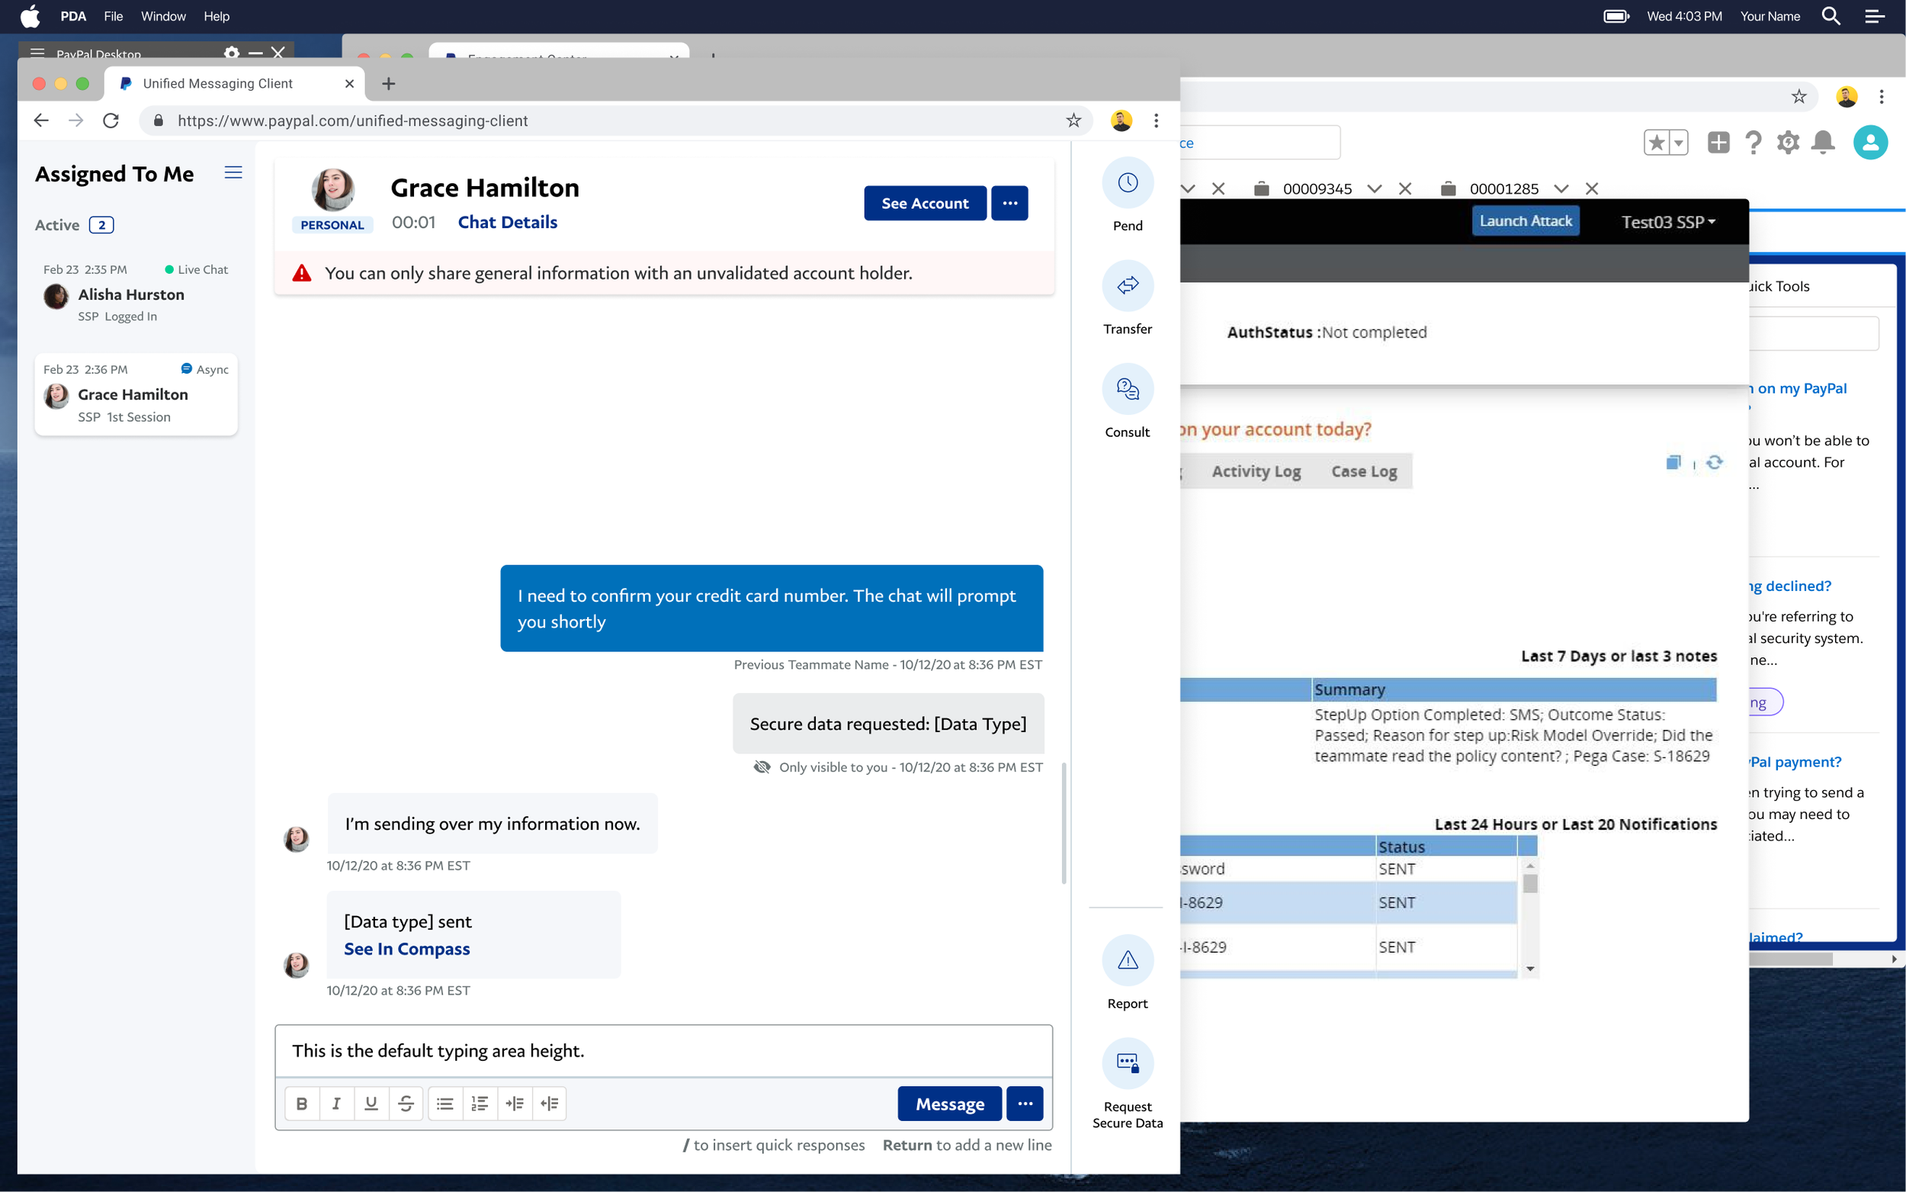Click into the message typing area
Viewport: 1906px width, 1192px height.
click(x=663, y=1051)
